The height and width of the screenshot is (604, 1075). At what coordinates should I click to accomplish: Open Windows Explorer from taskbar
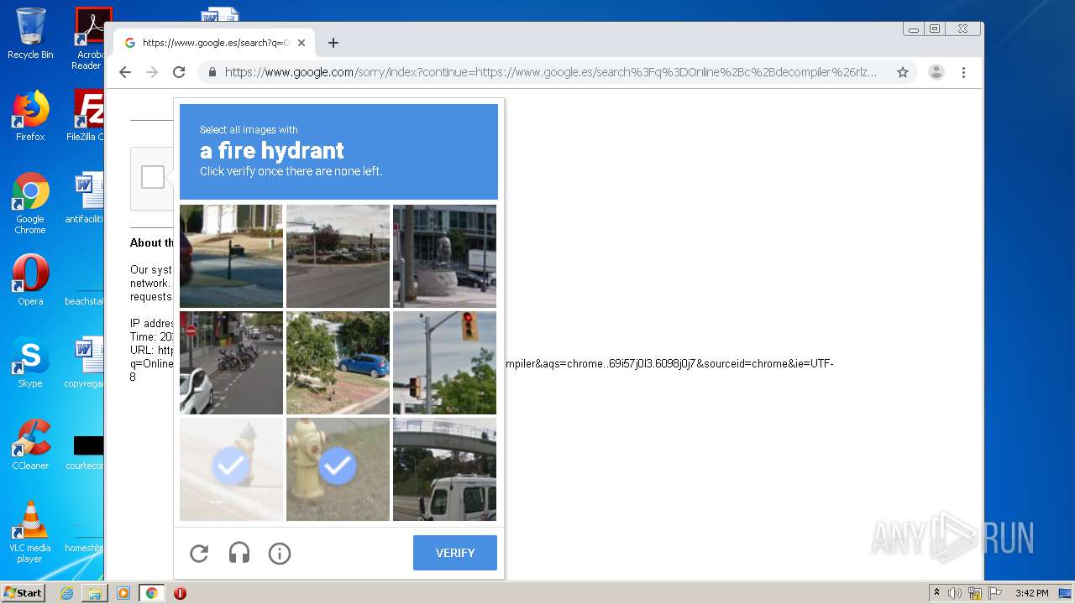95,593
